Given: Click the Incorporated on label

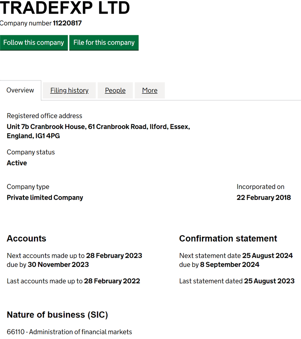Looking at the screenshot, I should 260,187.
